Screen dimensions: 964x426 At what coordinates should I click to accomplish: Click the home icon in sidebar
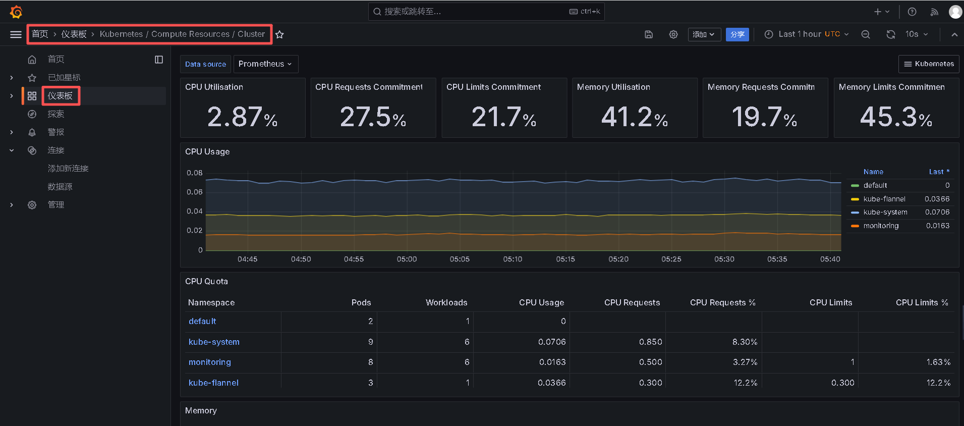[32, 60]
